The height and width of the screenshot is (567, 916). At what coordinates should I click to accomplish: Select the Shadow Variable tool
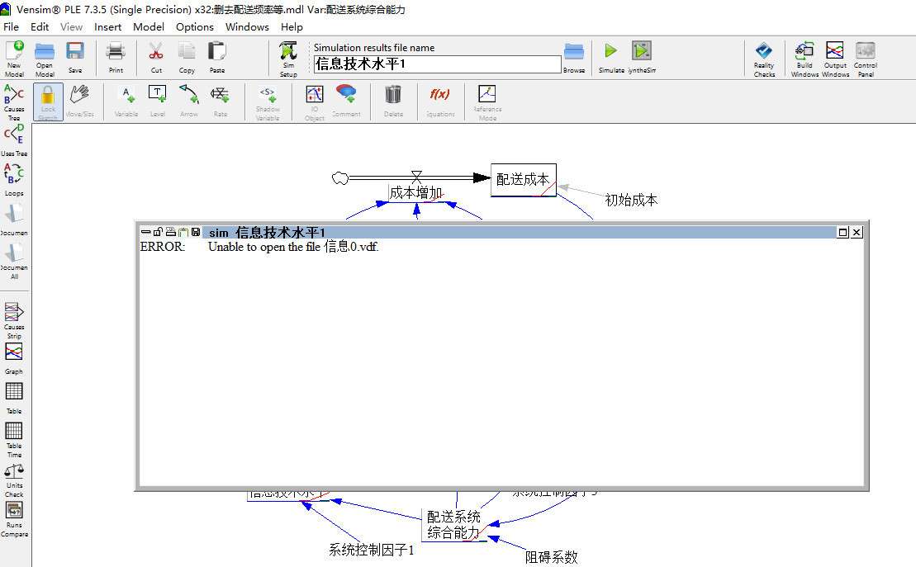click(x=267, y=102)
